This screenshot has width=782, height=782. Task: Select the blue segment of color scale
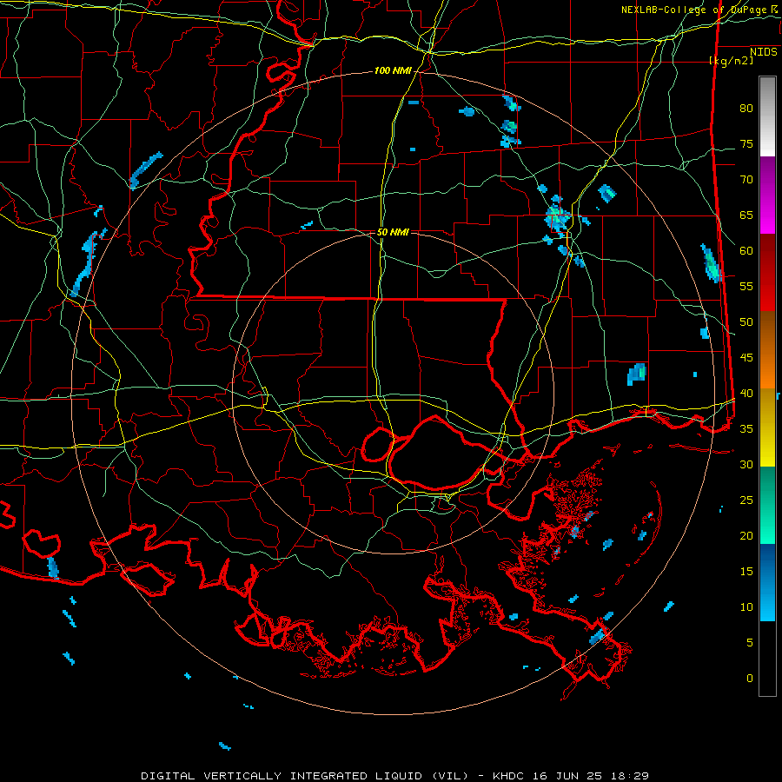(767, 582)
